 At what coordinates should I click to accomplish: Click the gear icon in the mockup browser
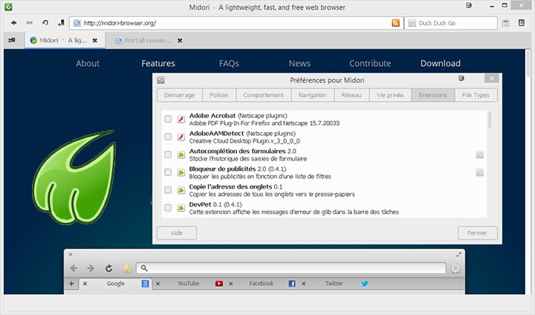tap(455, 268)
